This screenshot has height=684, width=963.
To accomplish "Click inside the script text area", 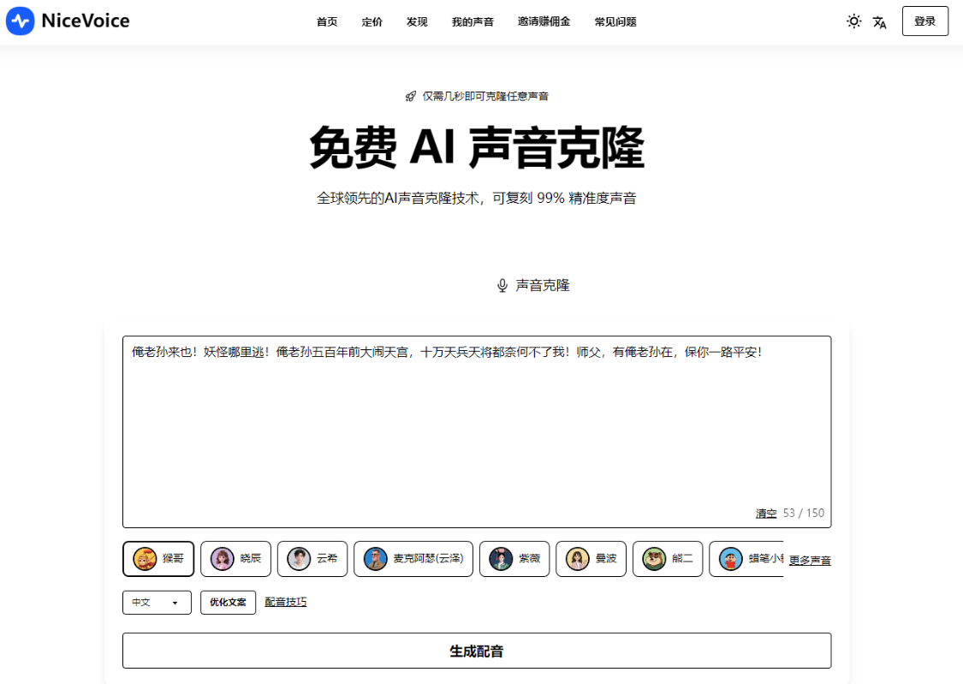I will pyautogui.click(x=476, y=428).
